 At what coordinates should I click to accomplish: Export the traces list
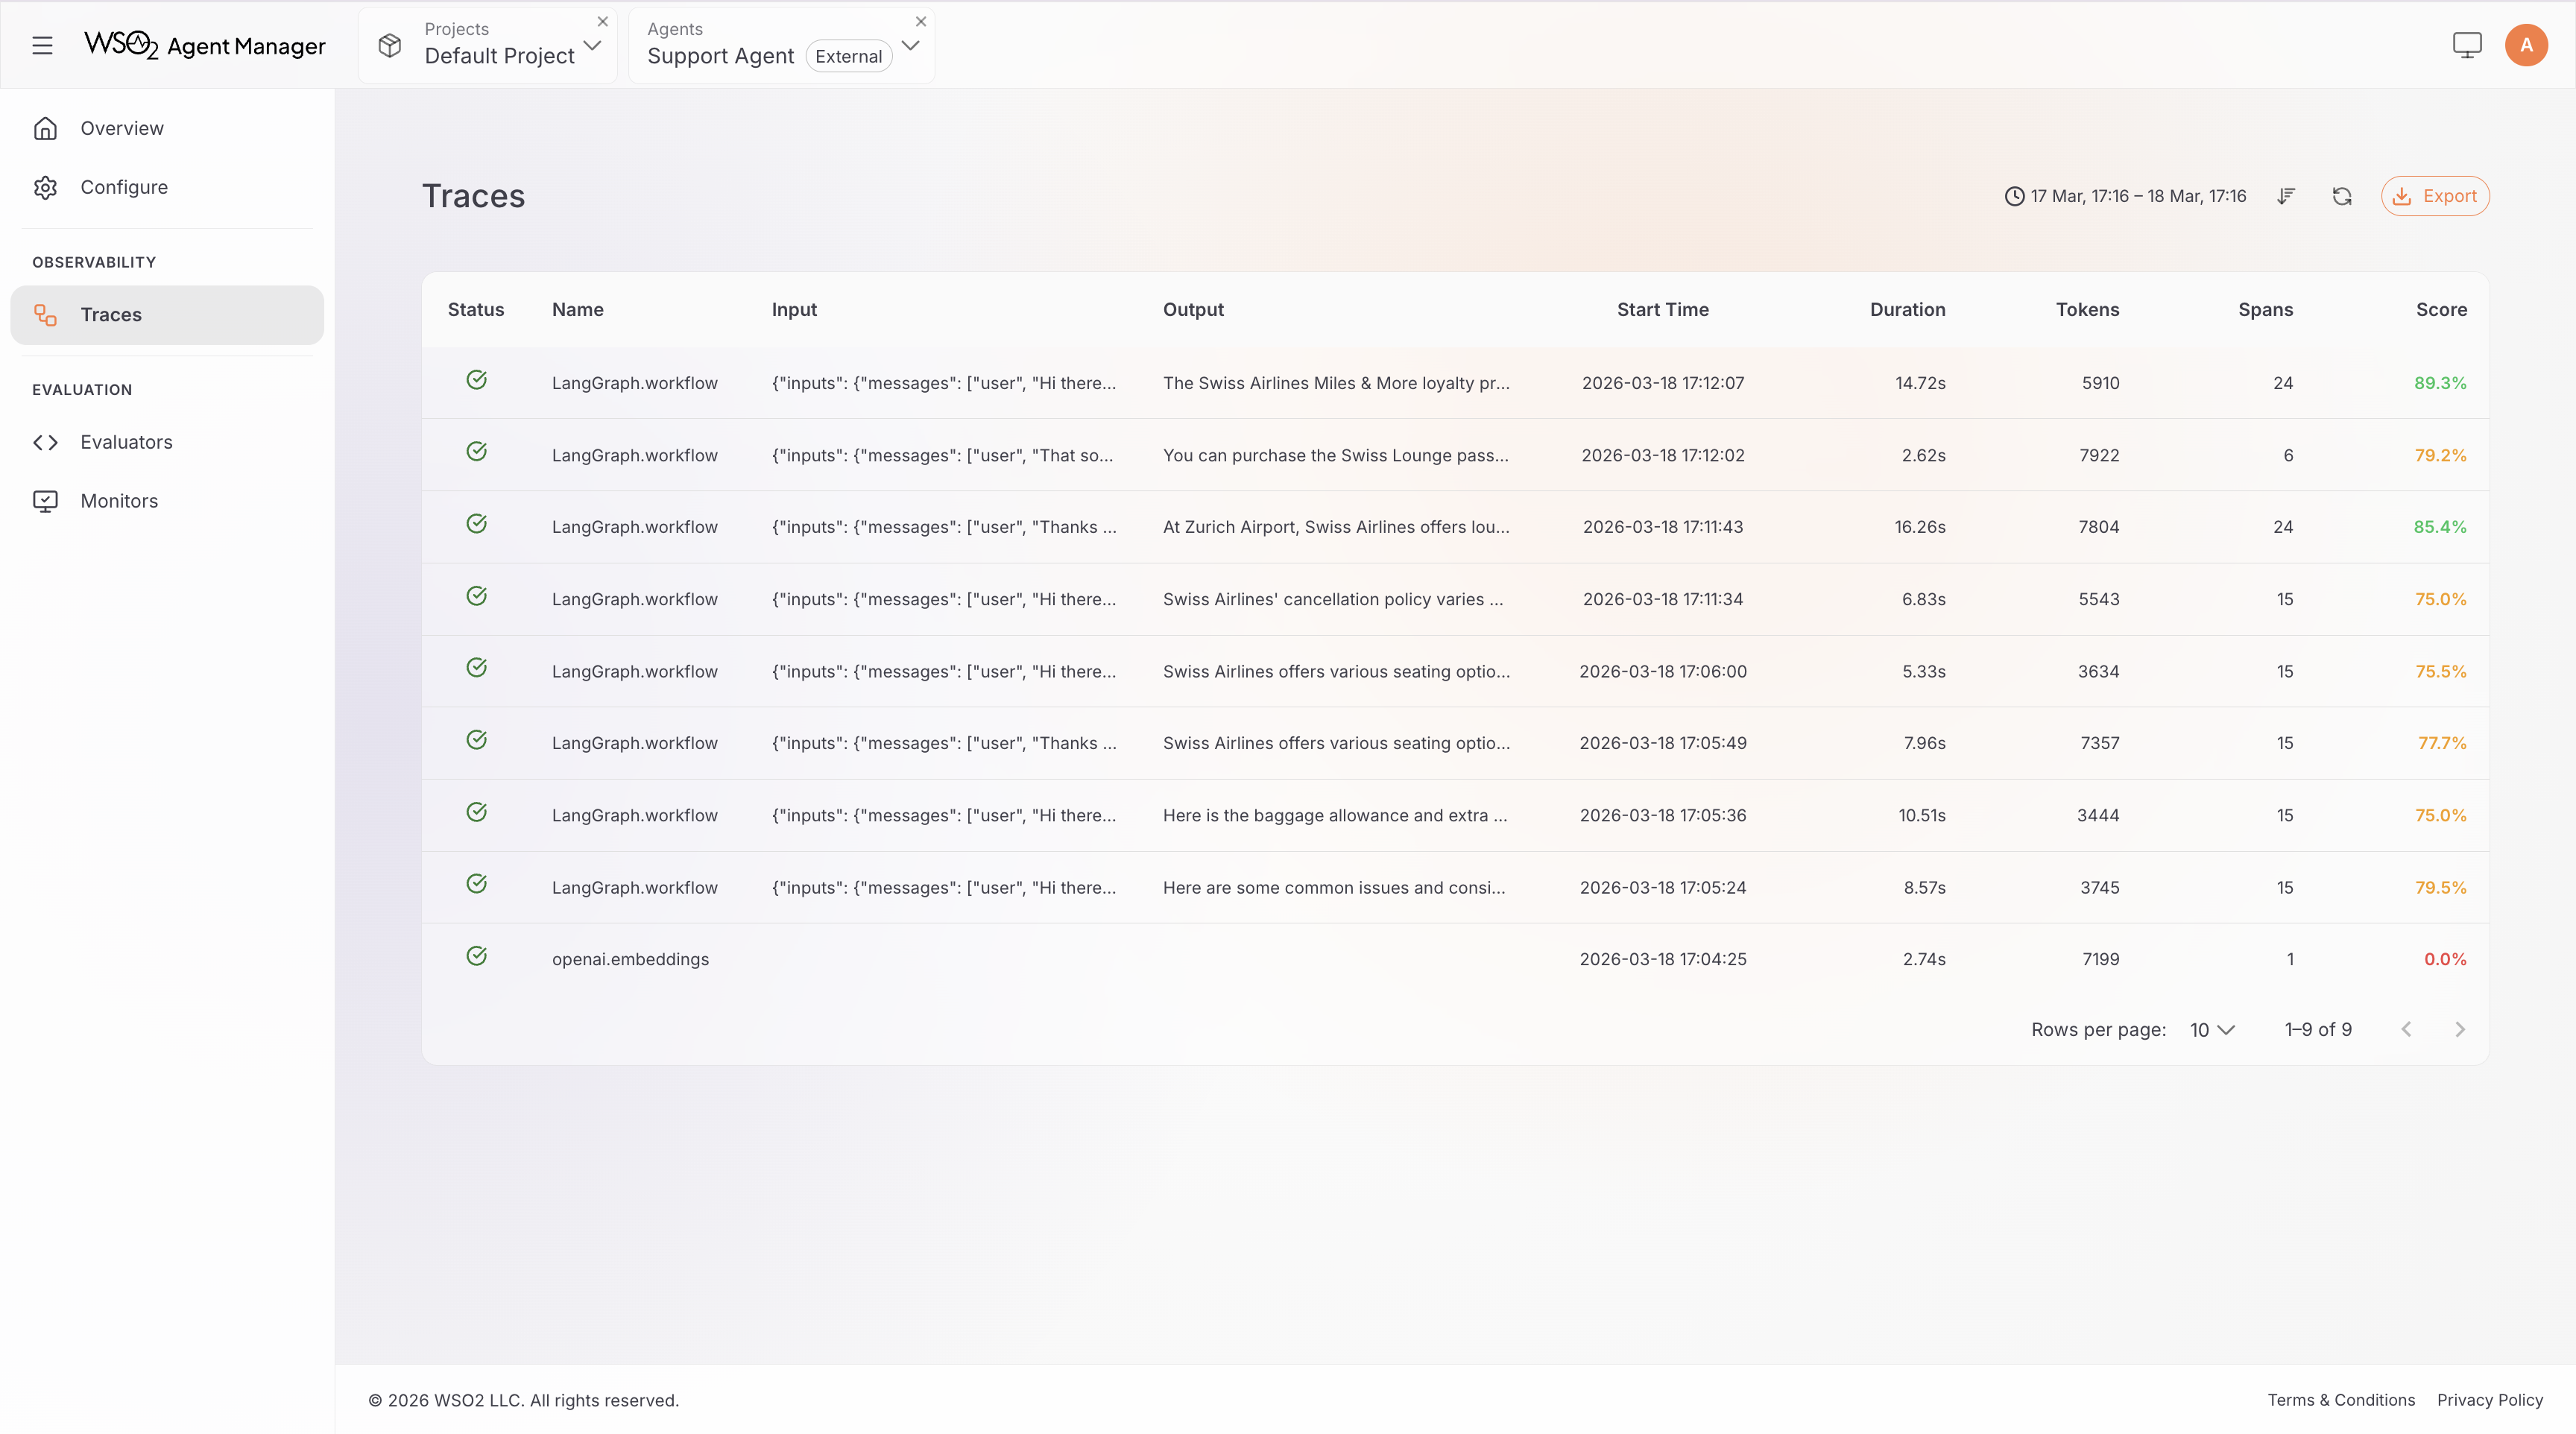tap(2435, 196)
